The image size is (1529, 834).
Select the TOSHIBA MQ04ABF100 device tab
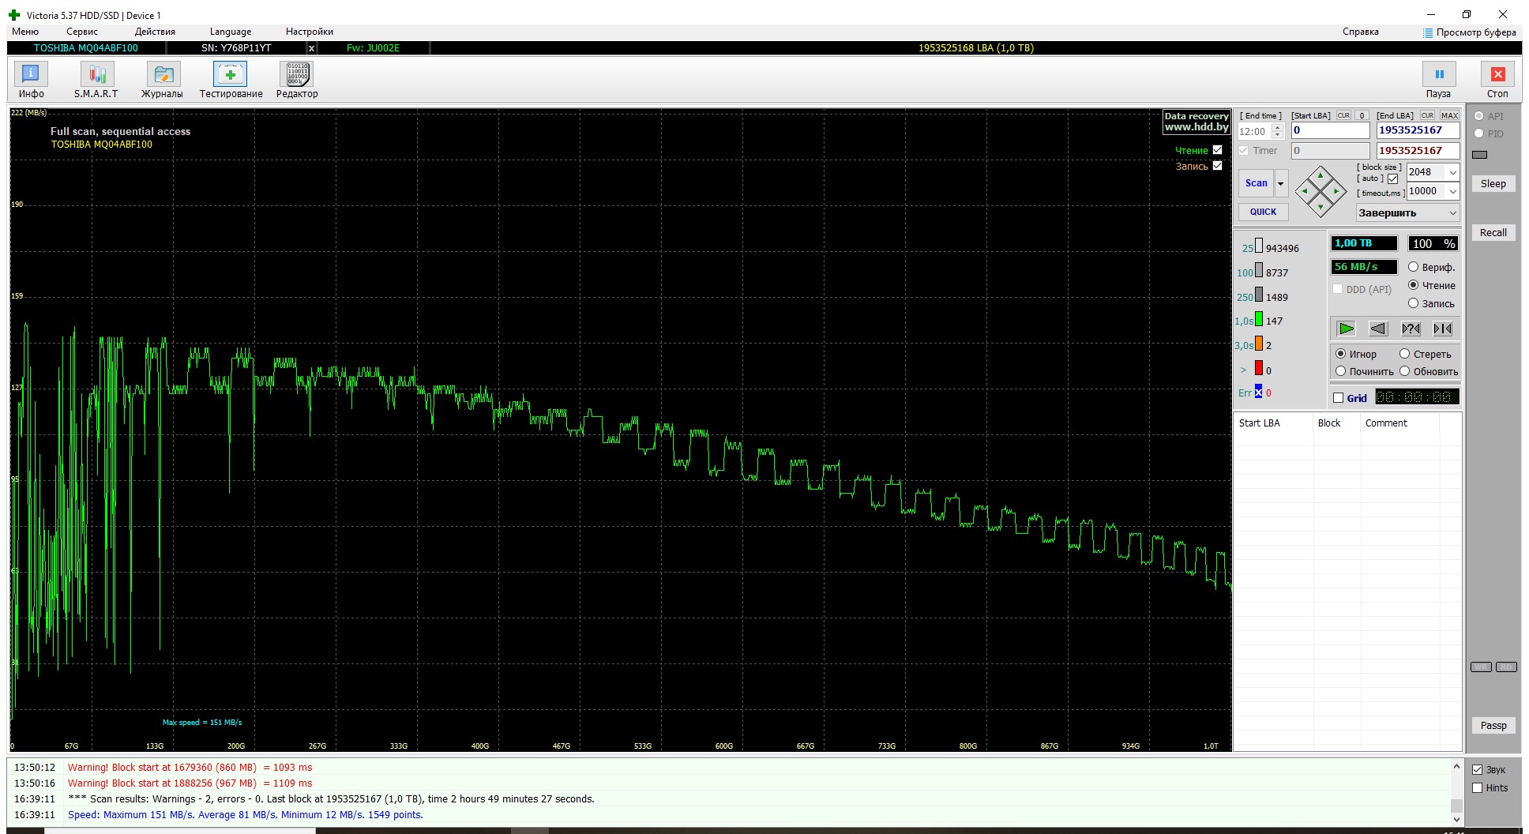[86, 48]
